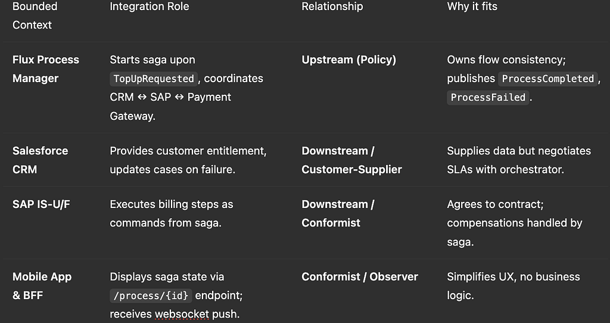The image size is (610, 323).
Task: Select the "Downstream / Customer-Supplier" cell
Action: pos(351,160)
